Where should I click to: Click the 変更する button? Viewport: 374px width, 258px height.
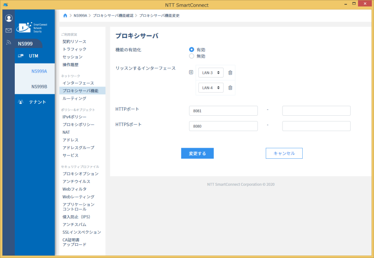[197, 153]
